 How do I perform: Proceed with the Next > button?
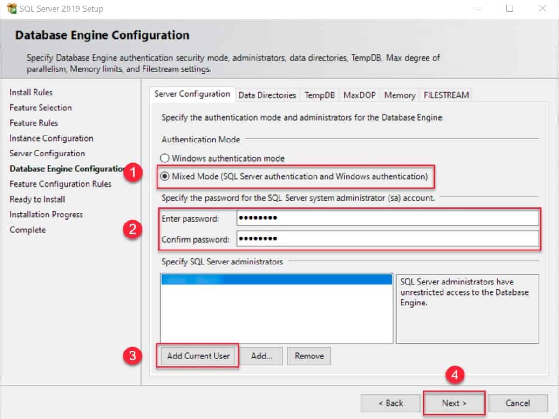(454, 403)
